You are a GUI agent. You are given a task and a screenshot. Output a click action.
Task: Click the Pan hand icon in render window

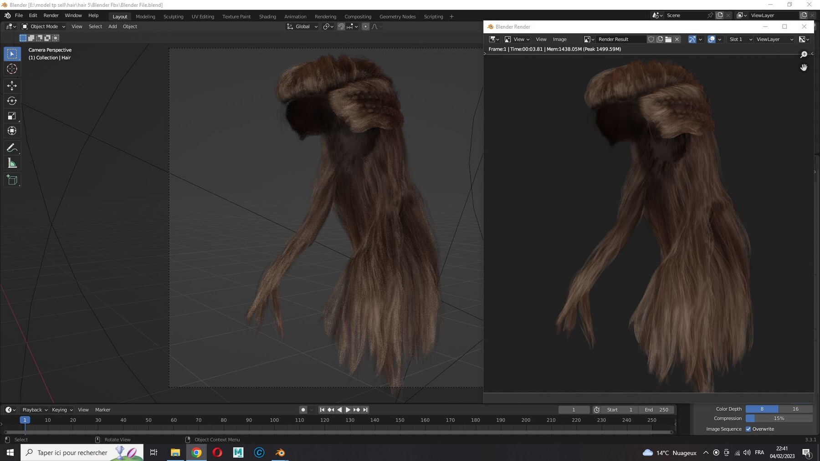click(x=804, y=67)
